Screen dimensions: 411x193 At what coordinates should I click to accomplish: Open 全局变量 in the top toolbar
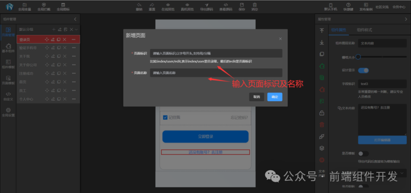point(24,7)
